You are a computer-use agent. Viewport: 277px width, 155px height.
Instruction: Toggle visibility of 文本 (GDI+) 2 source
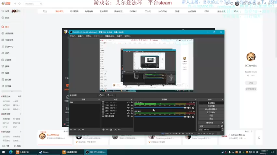tap(128, 111)
